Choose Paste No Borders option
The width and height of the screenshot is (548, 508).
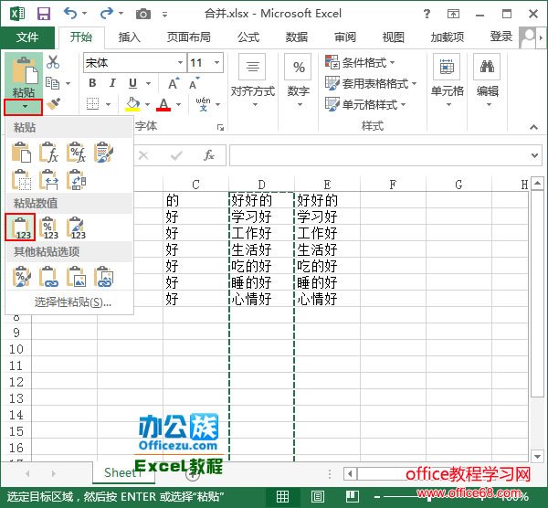21,180
